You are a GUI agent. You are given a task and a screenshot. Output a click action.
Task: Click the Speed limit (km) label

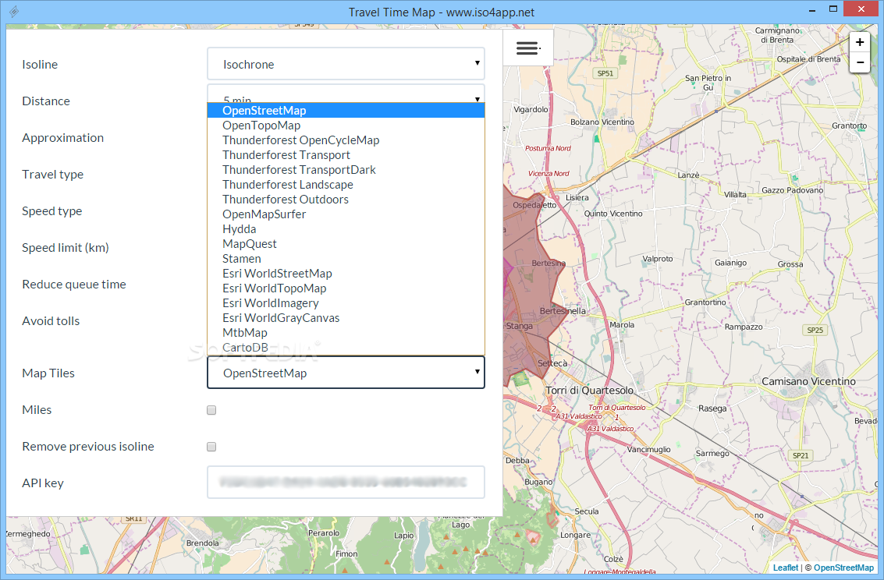pyautogui.click(x=66, y=248)
